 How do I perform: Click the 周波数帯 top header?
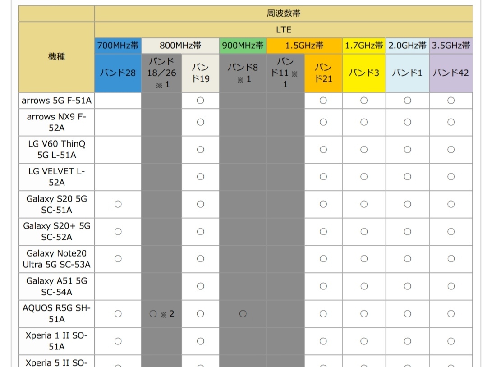(283, 14)
